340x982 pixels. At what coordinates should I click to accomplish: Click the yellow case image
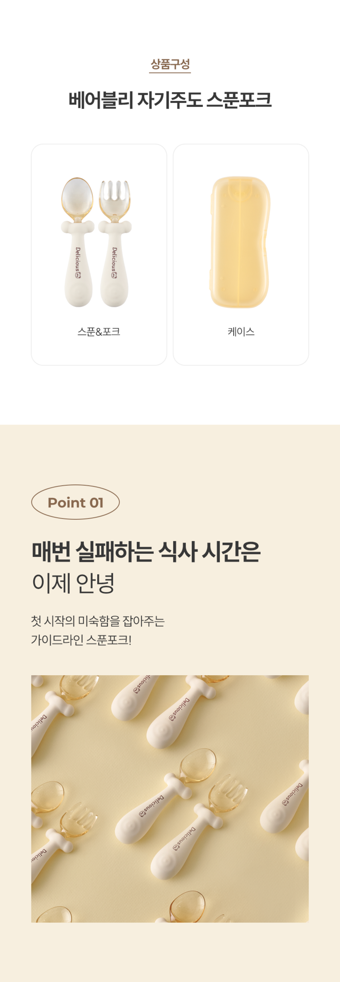tap(241, 242)
